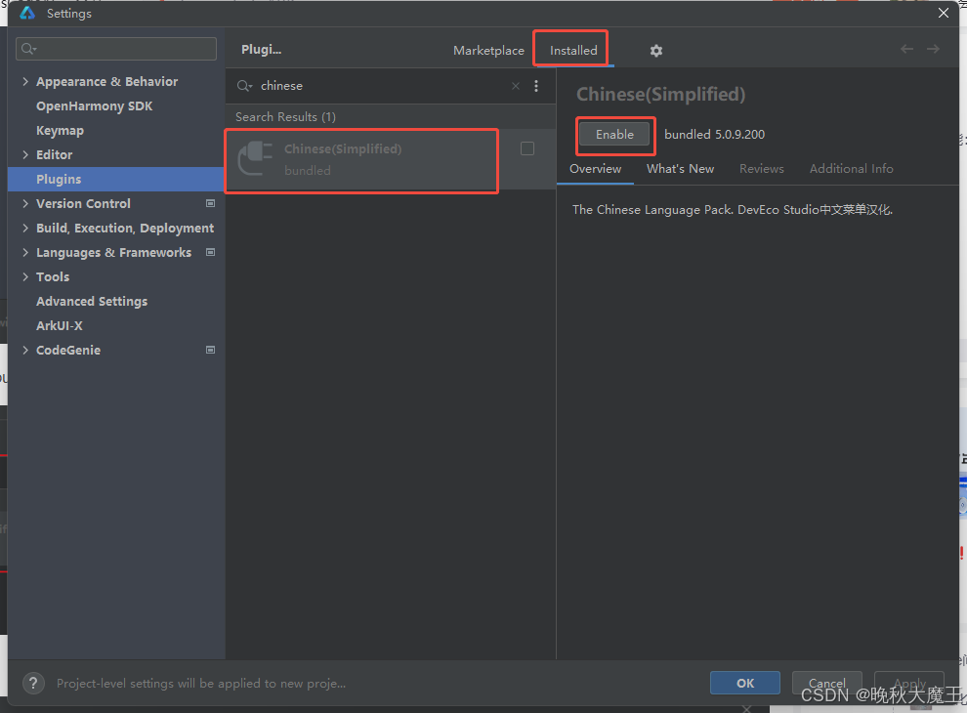Click the forward navigation arrow

pyautogui.click(x=933, y=49)
